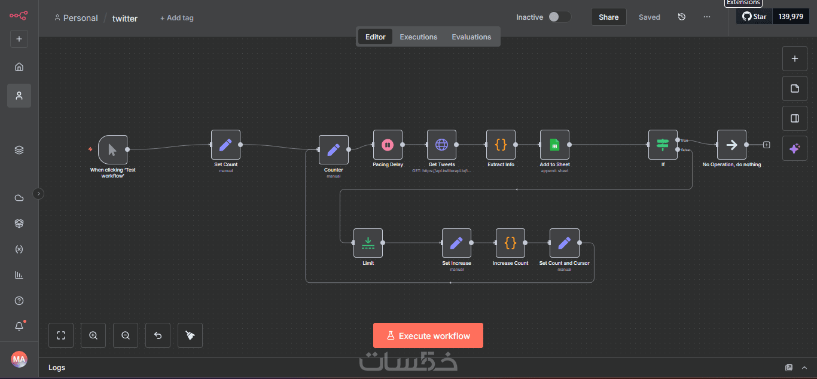Click the Share button

[609, 17]
